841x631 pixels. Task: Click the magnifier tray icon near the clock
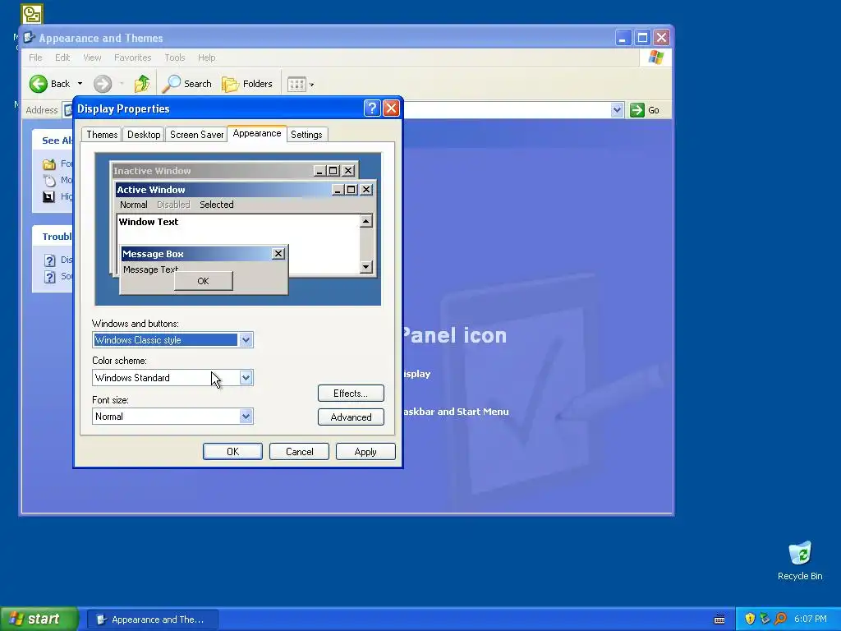(x=780, y=619)
